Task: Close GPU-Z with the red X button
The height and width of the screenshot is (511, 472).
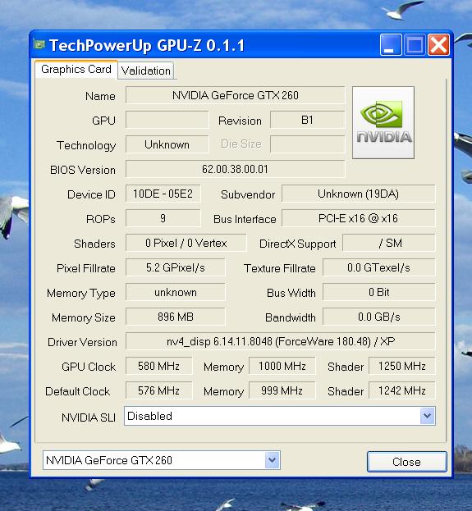Action: click(x=438, y=44)
